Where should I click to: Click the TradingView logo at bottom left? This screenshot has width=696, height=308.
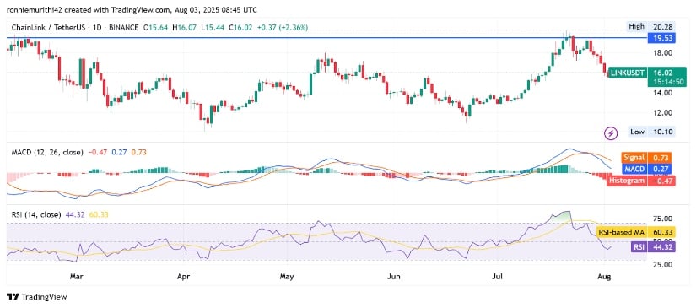pyautogui.click(x=36, y=296)
